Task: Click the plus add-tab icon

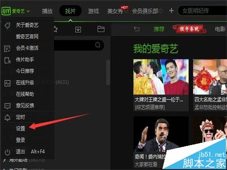Action: [x=171, y=11]
